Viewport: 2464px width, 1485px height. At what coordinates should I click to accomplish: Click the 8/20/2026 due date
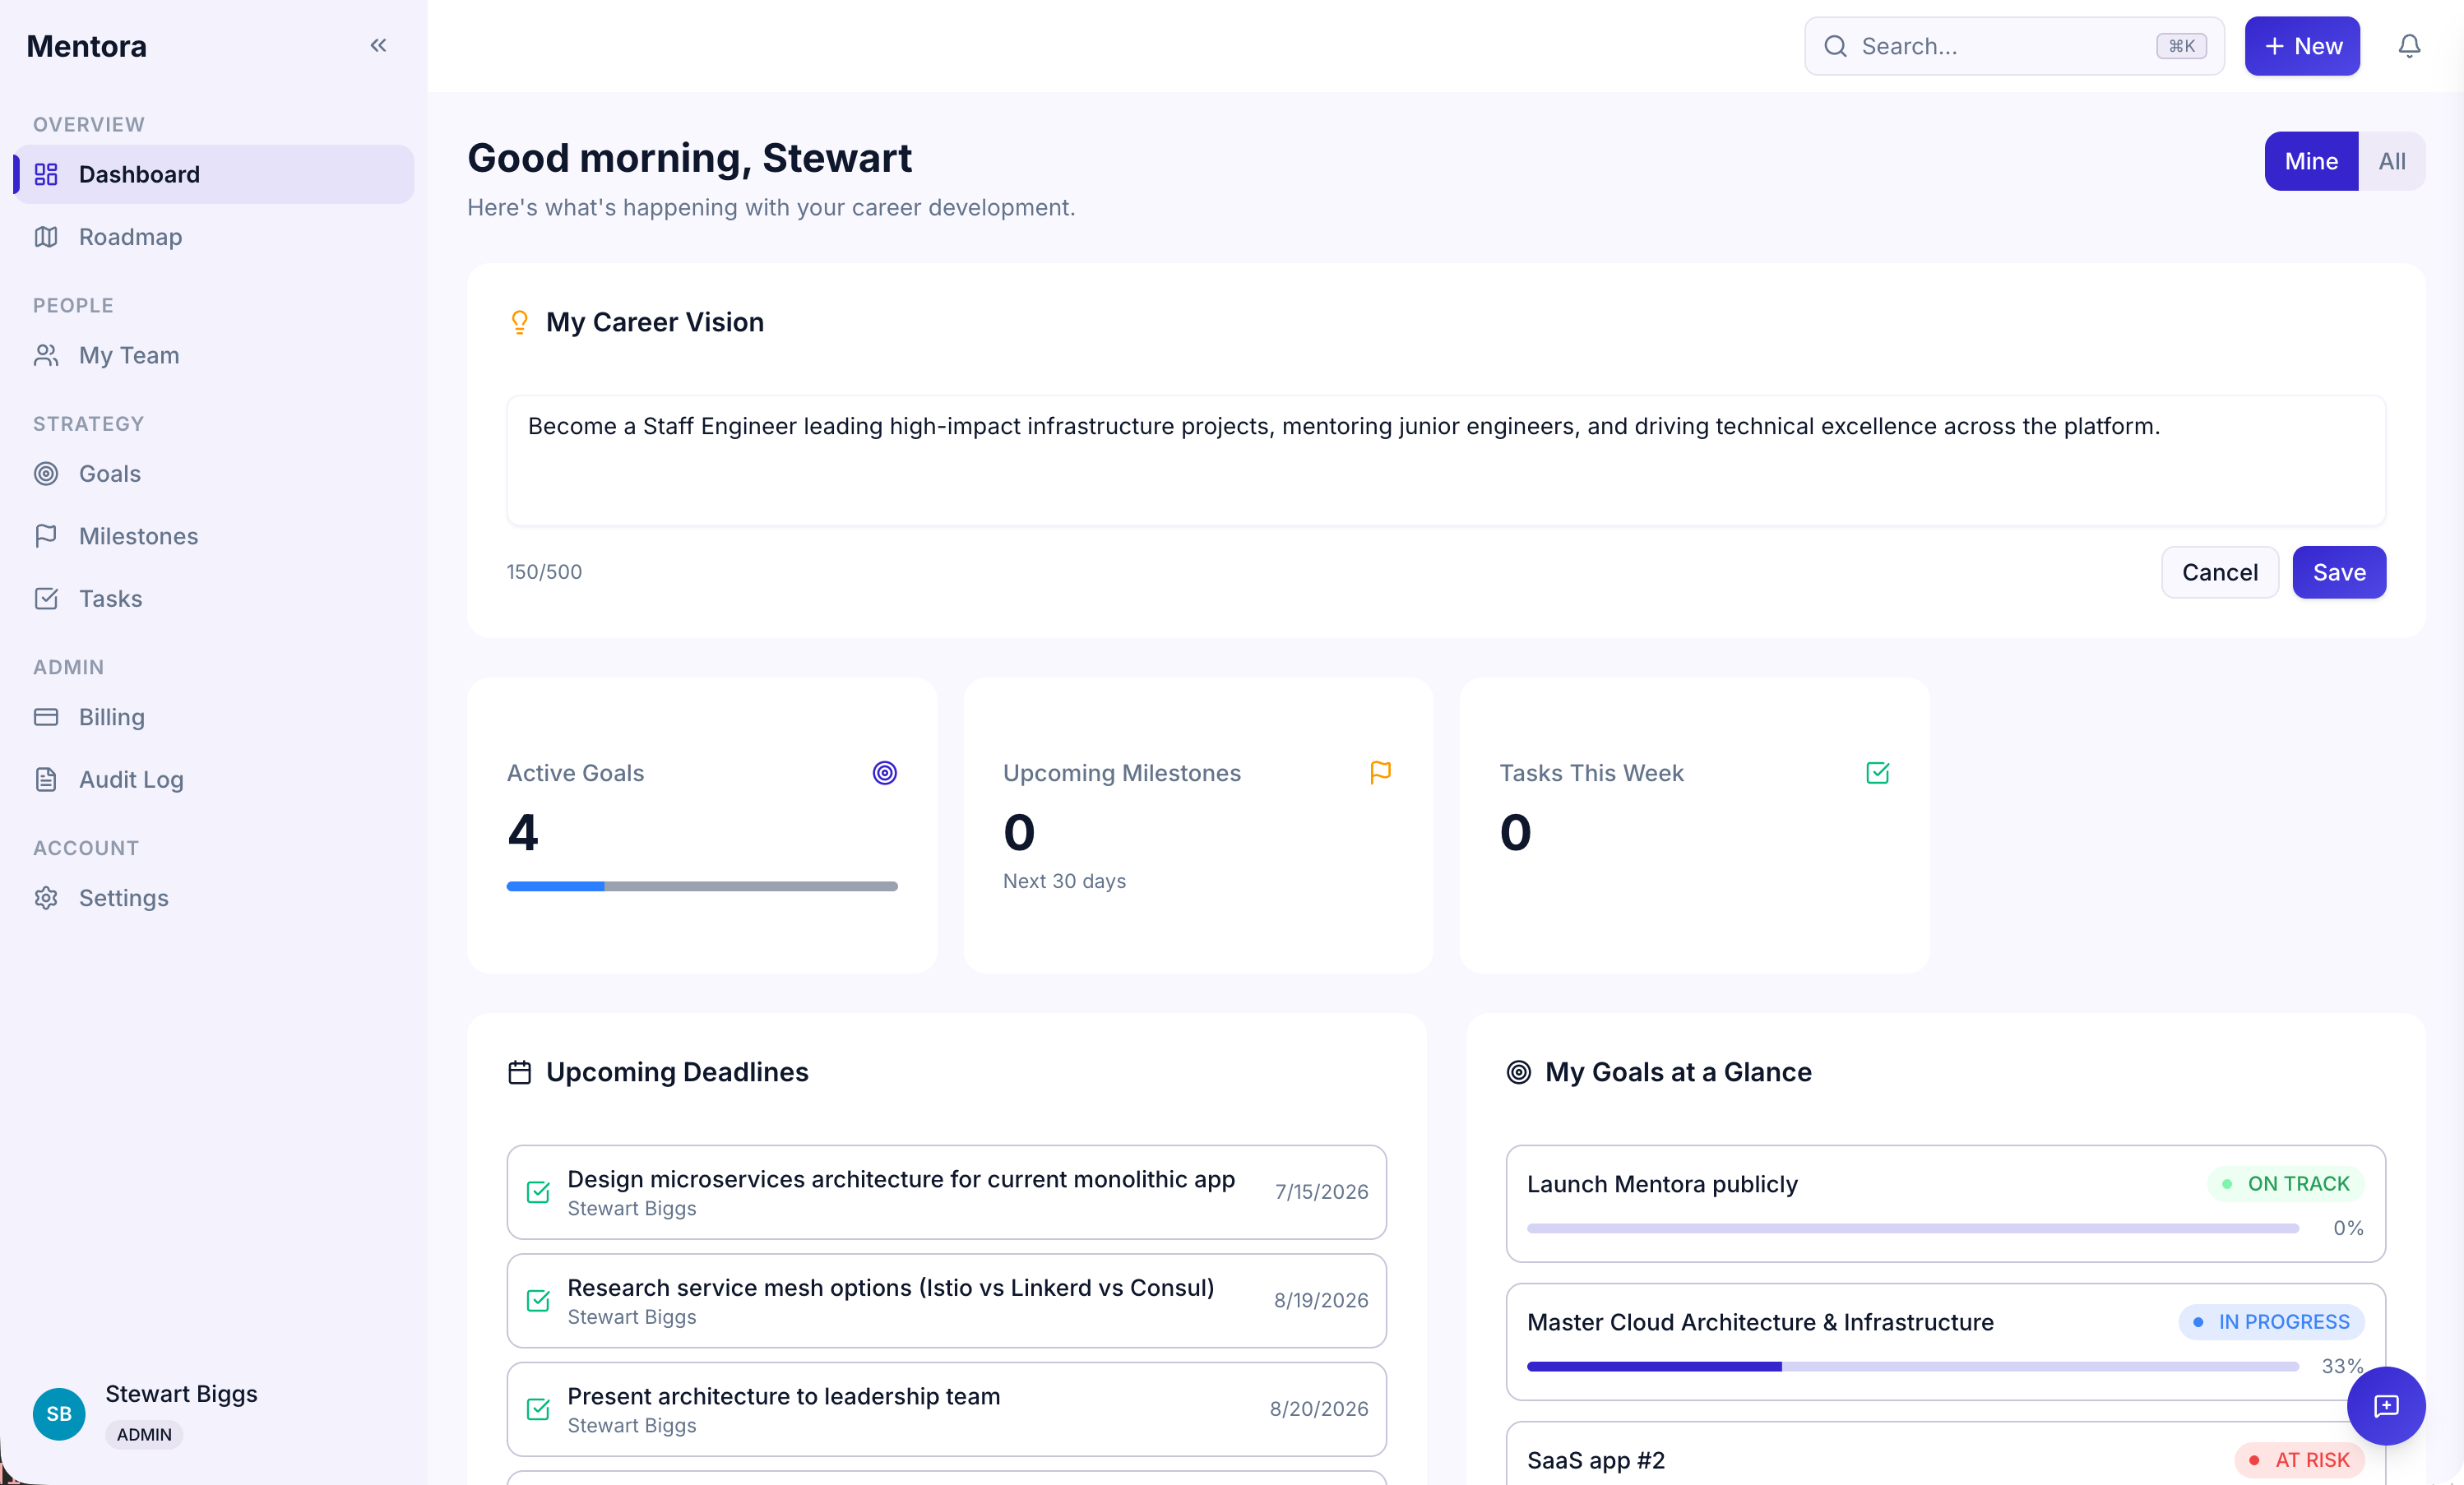point(1319,1409)
